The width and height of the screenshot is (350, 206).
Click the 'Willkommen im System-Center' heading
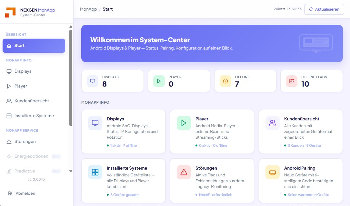(x=140, y=40)
